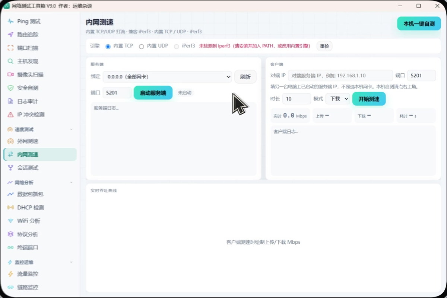The height and width of the screenshot is (298, 447).
Task: Click the 未启动 status text
Action: pos(184,93)
